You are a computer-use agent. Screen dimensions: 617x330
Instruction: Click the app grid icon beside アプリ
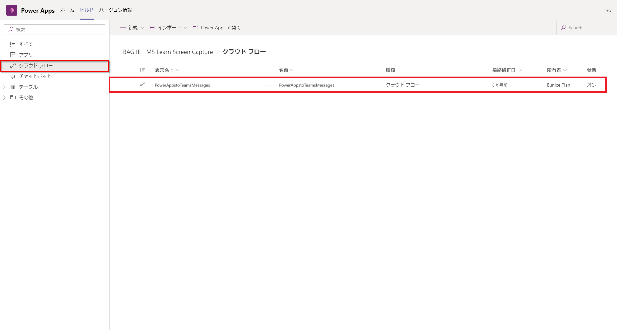[13, 55]
